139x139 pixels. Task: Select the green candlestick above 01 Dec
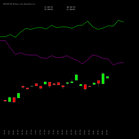94,84
